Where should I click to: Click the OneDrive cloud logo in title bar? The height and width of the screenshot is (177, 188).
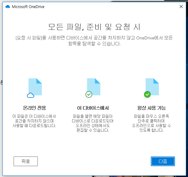8,7
